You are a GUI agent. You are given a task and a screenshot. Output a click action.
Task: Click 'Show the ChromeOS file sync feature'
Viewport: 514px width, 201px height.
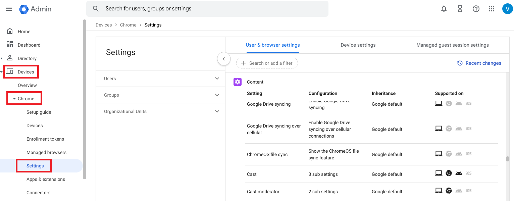[334, 154]
